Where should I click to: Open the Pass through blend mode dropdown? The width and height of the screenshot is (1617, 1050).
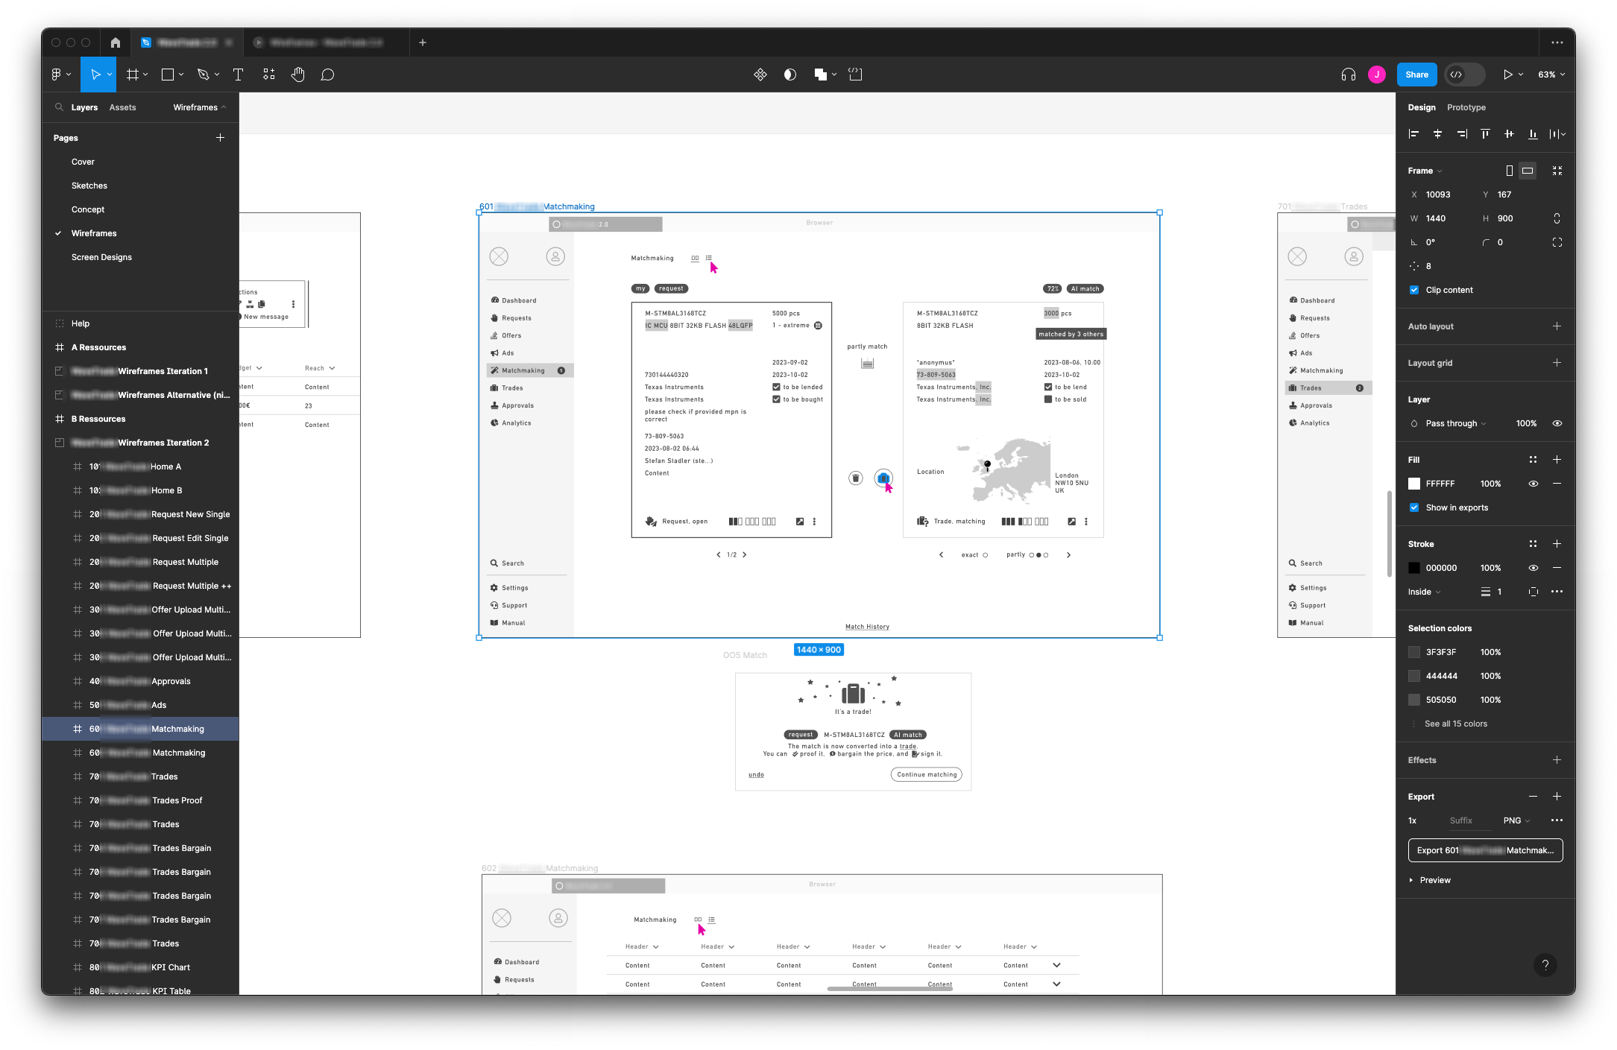(x=1450, y=423)
